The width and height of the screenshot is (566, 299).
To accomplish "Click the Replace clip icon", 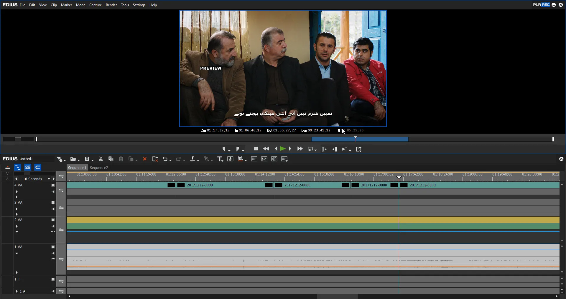I will coord(131,159).
